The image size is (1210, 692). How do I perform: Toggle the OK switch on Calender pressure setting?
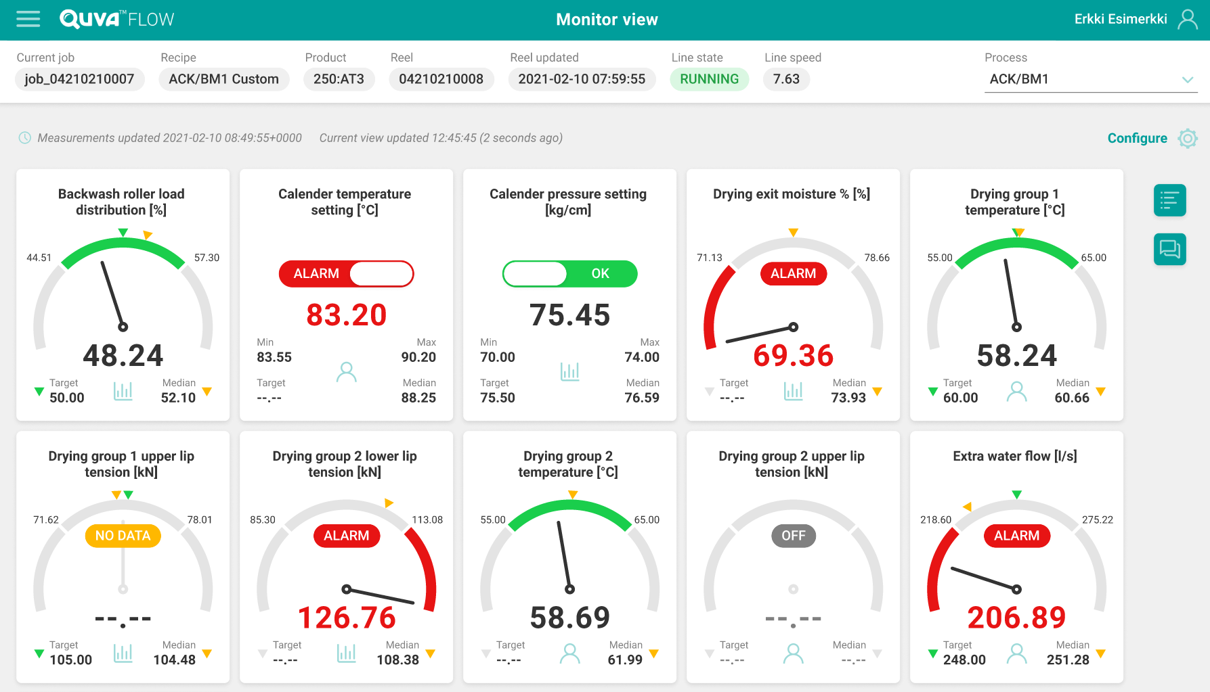(x=570, y=274)
